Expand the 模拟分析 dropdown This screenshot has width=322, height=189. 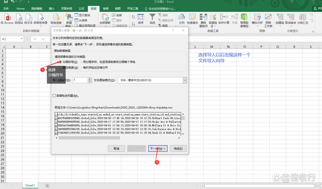[x=258, y=26]
